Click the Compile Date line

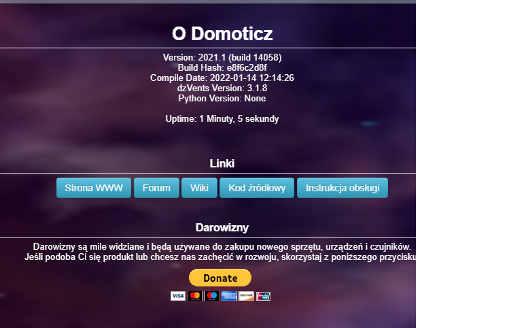222,78
